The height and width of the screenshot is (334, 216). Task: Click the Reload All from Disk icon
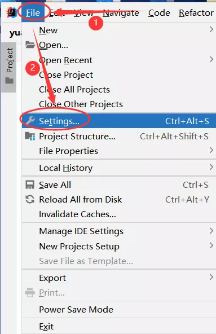click(30, 199)
